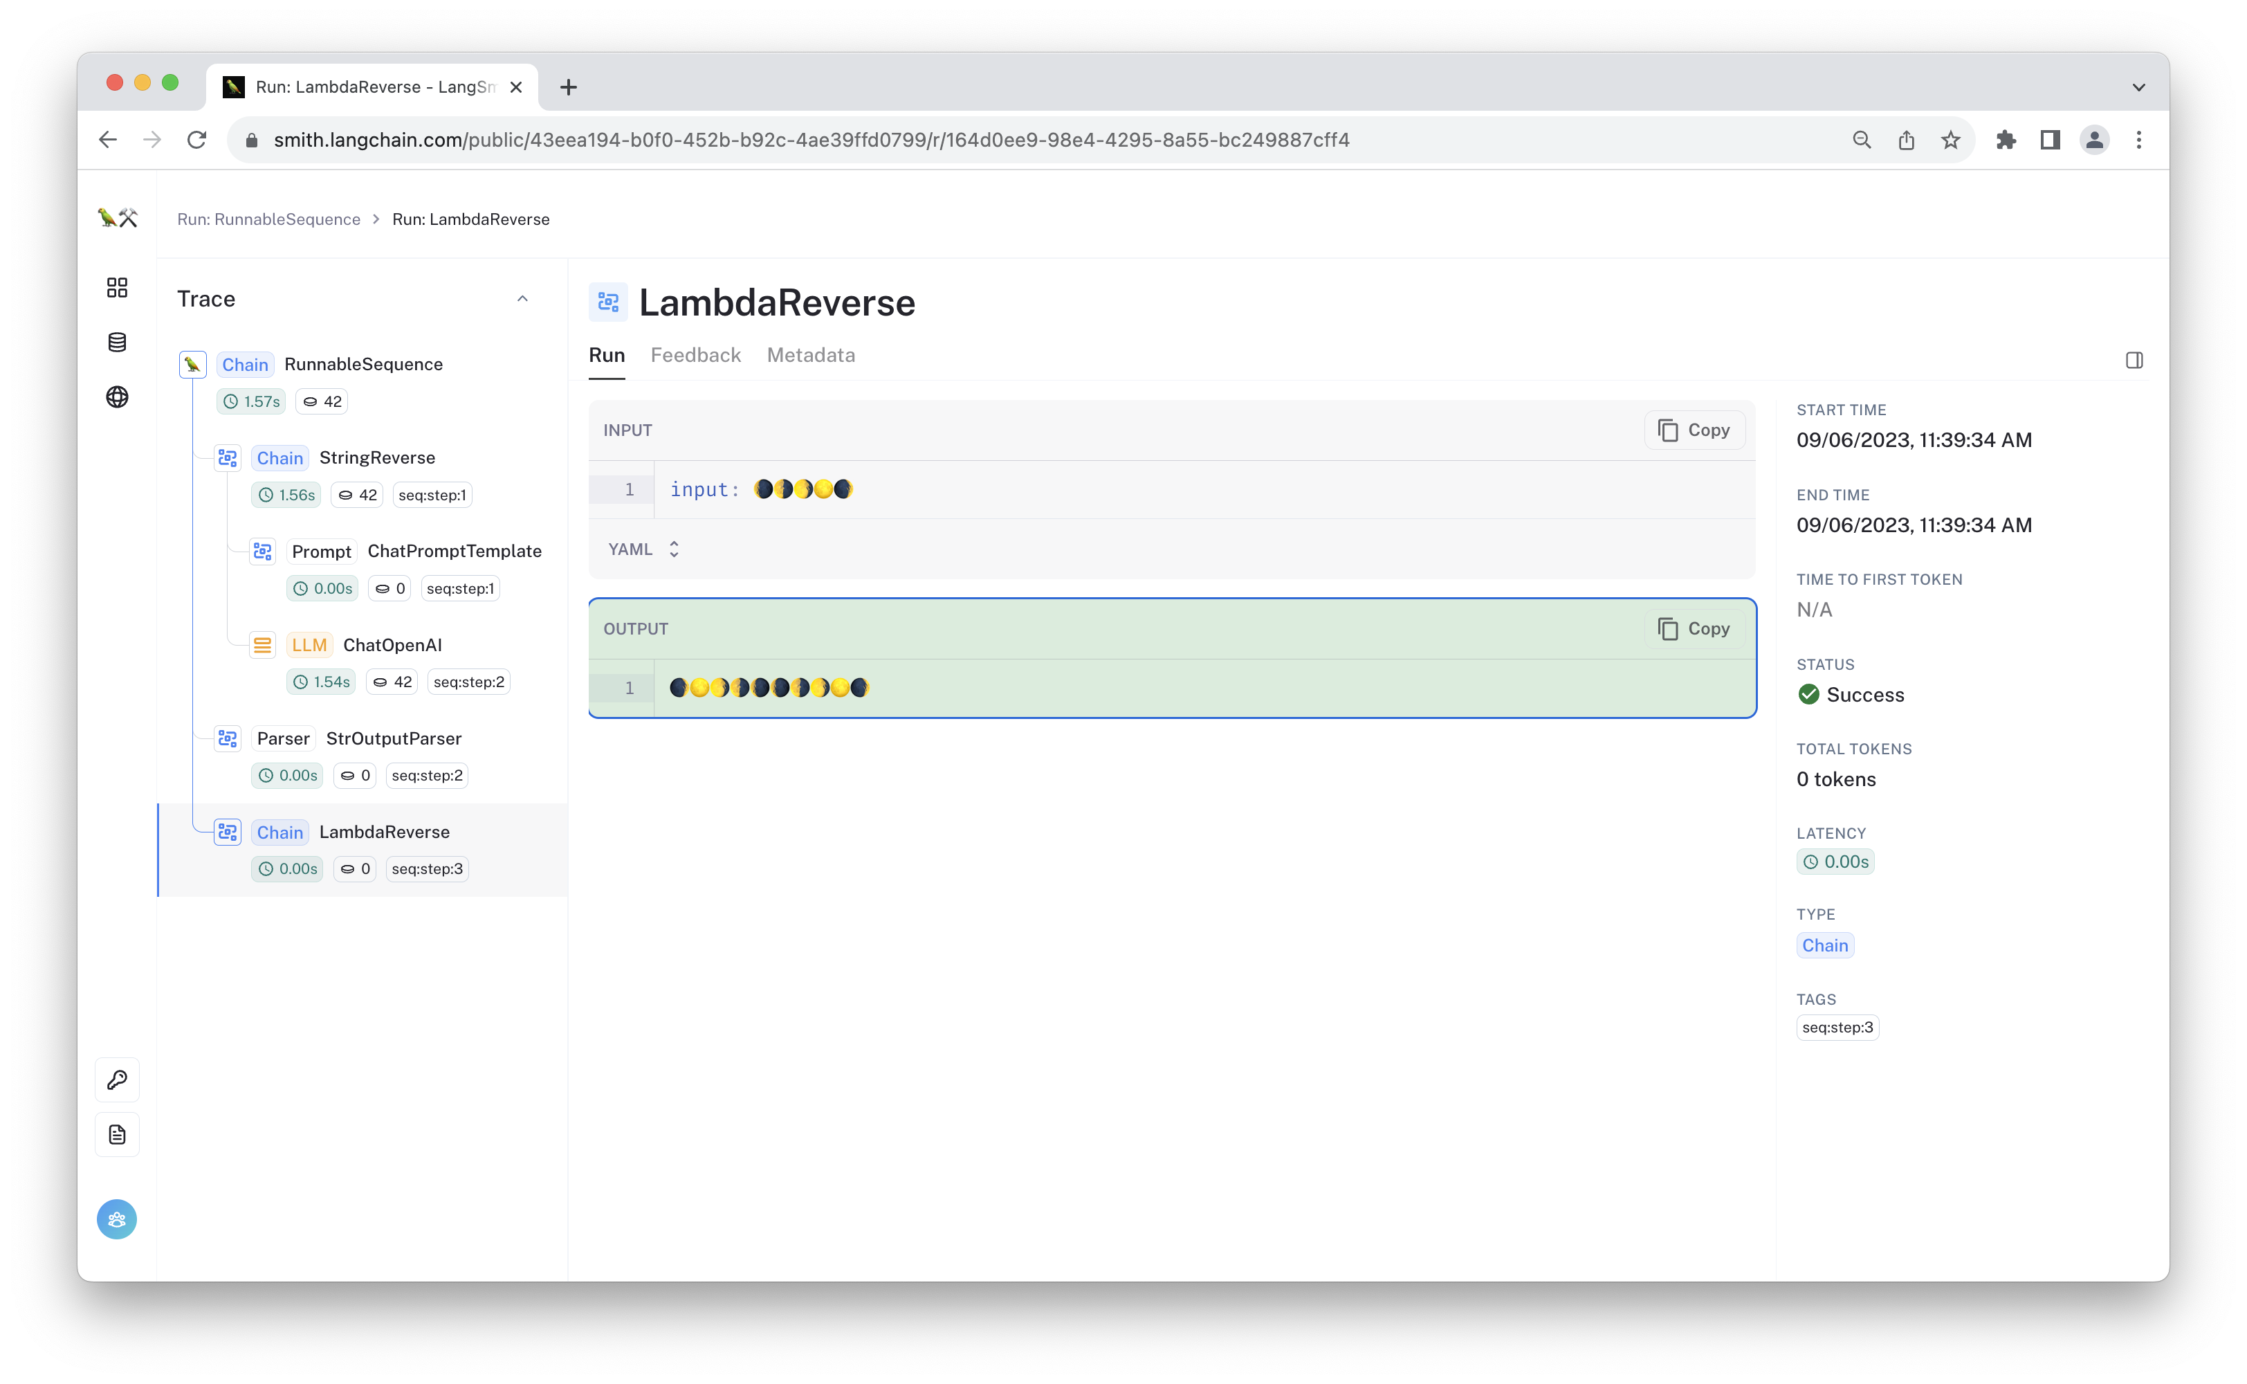Expand the browser tab list chevron
Image resolution: width=2247 pixels, height=1384 pixels.
[2139, 87]
